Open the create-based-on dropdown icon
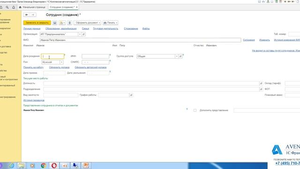Screen dimensions: 300x169 [x=62, y=23]
